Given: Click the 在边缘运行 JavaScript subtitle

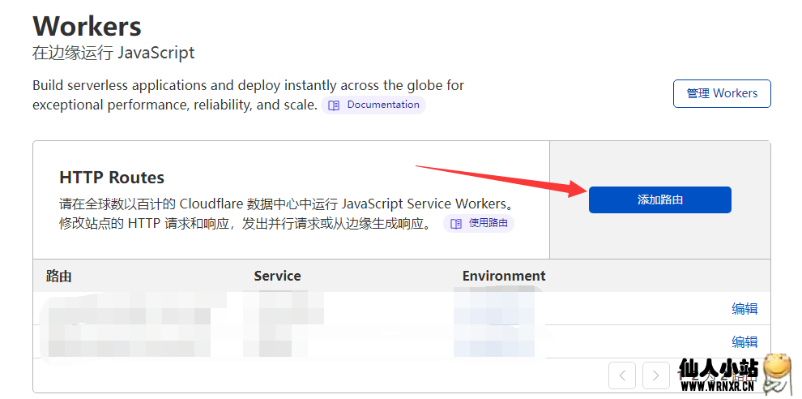Looking at the screenshot, I should pos(113,53).
